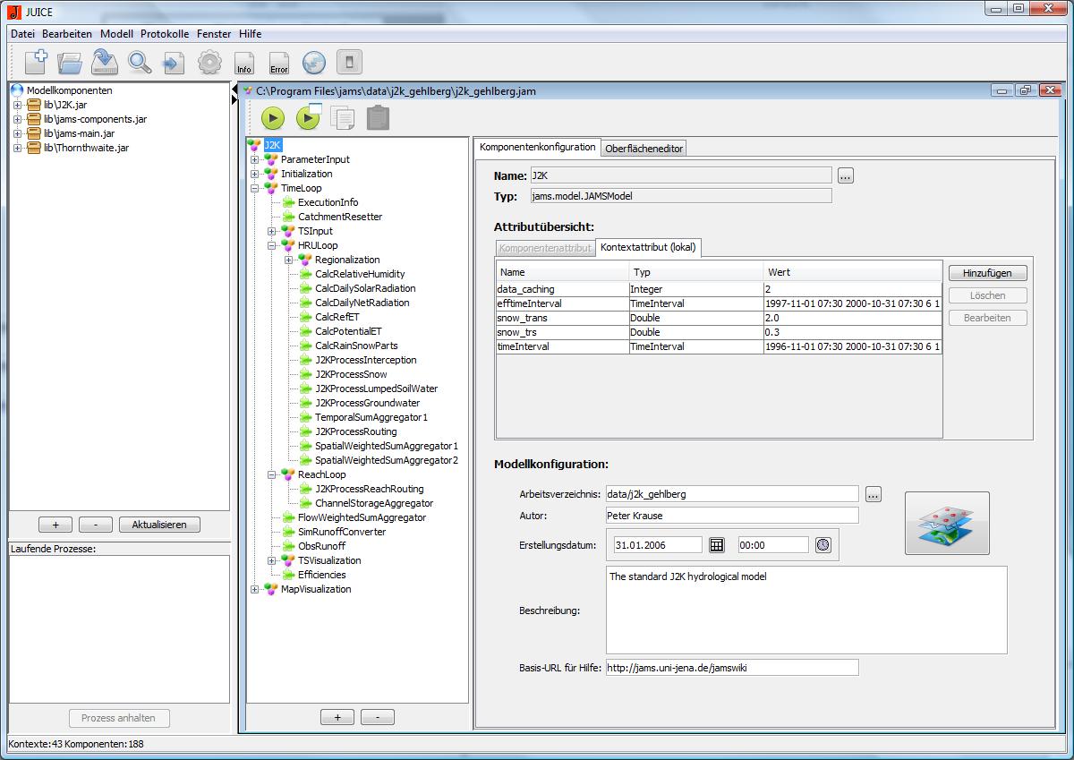
Task: Open the Error log icon
Action: (279, 63)
